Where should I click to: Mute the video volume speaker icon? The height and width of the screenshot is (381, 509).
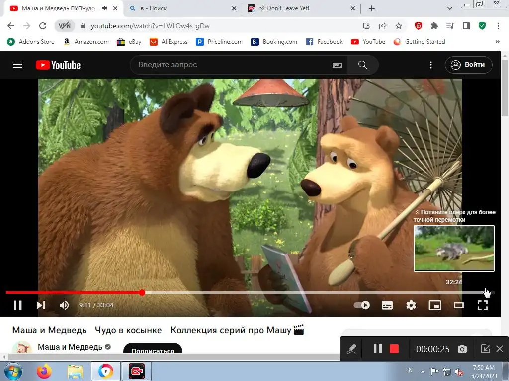[x=64, y=305]
